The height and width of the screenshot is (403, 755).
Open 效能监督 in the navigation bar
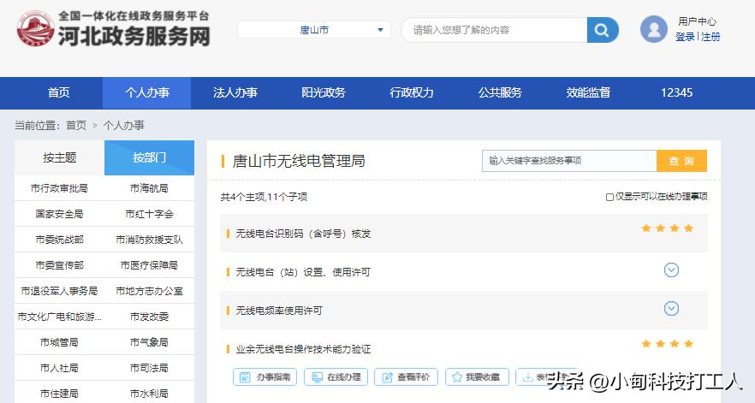pos(588,92)
